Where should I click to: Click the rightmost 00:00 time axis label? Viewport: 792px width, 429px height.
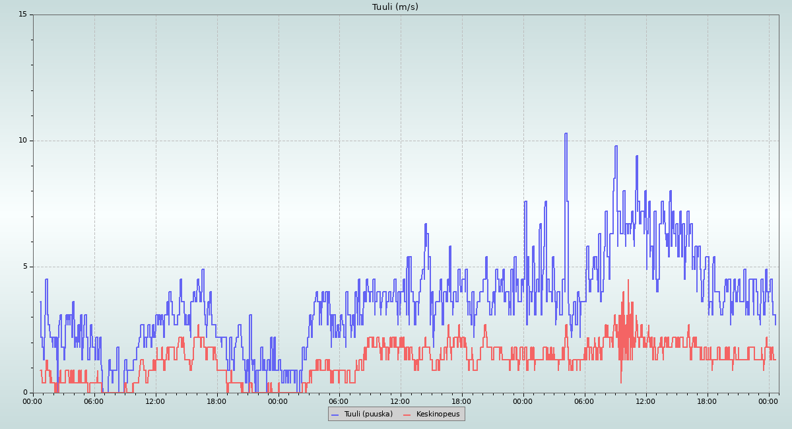coord(768,401)
